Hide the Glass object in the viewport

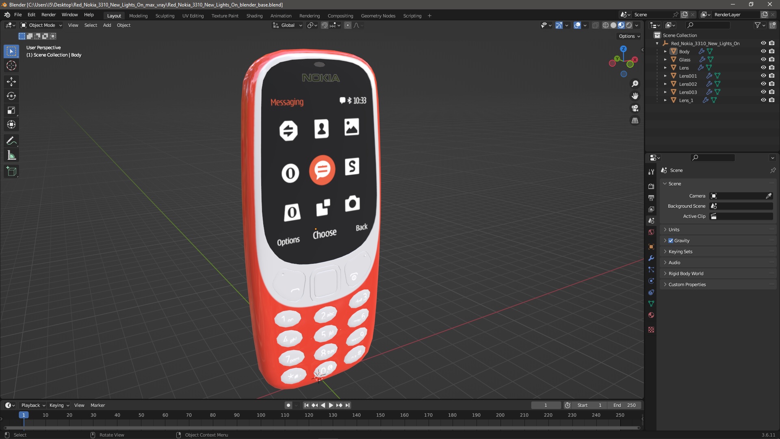coord(763,59)
